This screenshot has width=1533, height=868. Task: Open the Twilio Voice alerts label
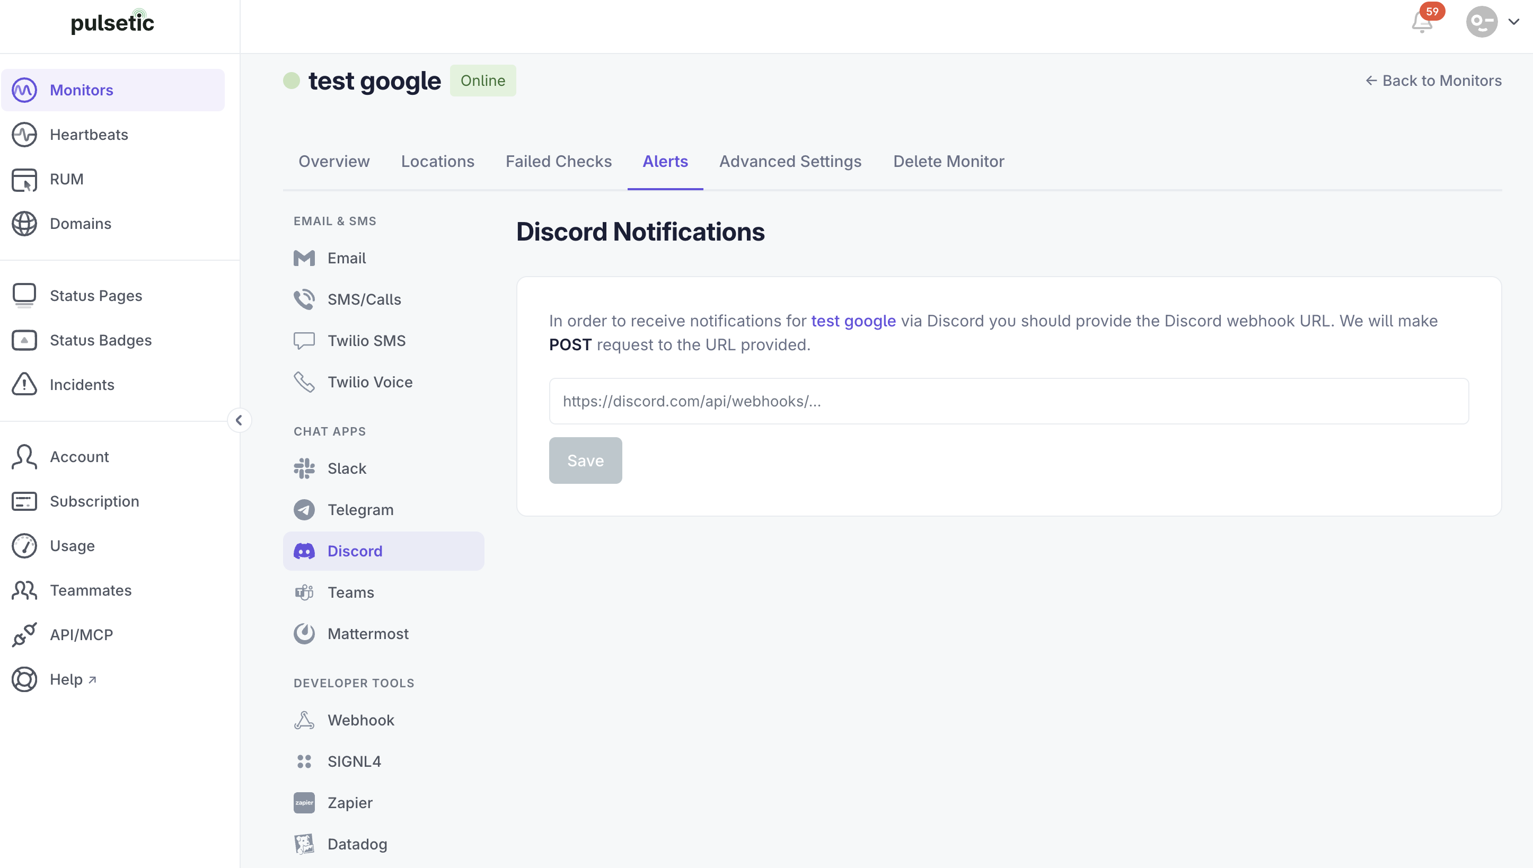click(x=371, y=382)
